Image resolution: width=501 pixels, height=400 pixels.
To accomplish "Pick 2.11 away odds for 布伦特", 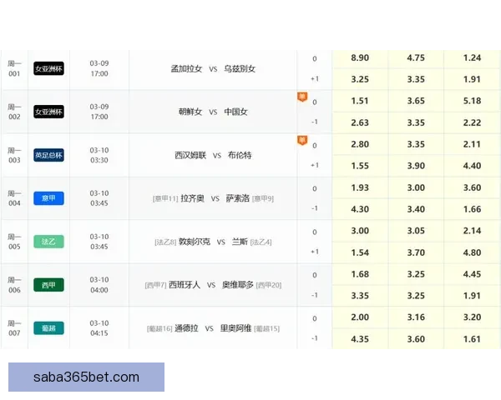I will point(472,144).
